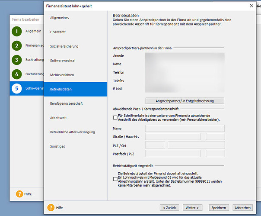Click the Telefax field label
The width and height of the screenshot is (261, 216).
118,81
